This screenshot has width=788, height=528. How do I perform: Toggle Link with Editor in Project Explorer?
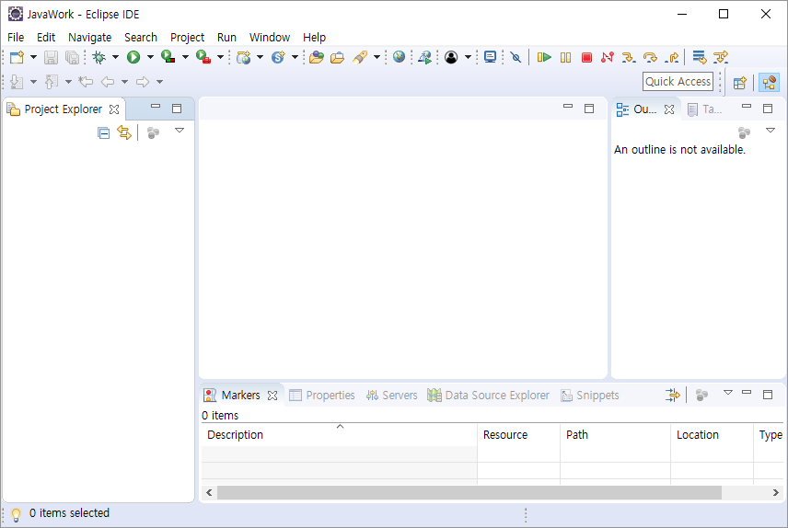(124, 132)
